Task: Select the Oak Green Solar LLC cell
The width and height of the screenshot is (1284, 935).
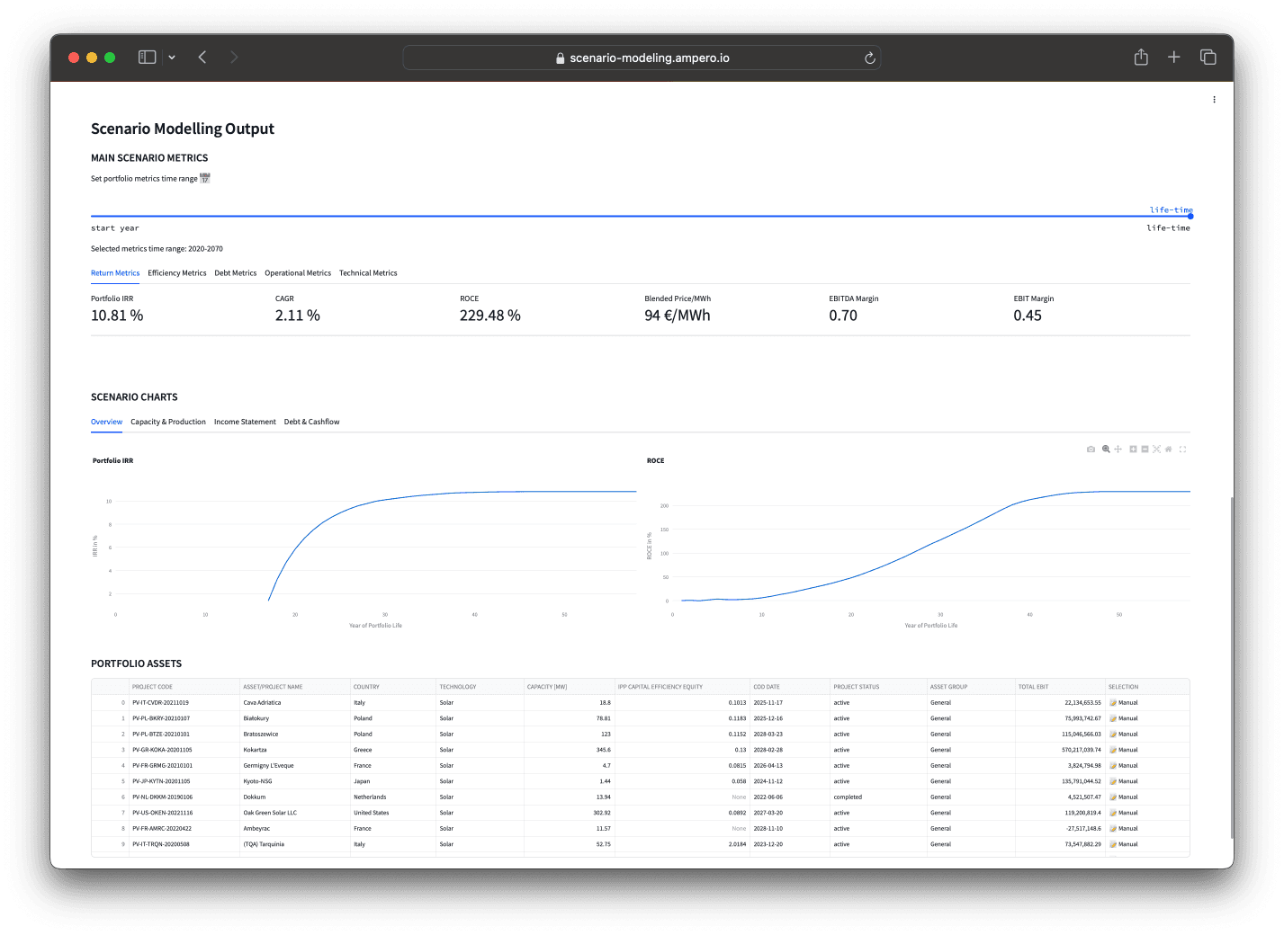Action: [295, 813]
